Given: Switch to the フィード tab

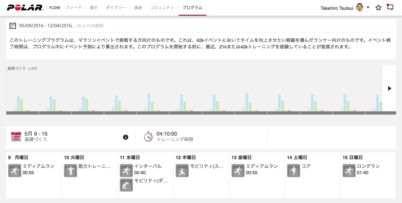Looking at the screenshot, I should [73, 7].
